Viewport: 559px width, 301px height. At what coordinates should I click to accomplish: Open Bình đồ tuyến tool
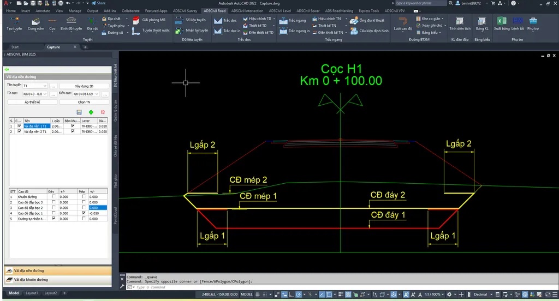[x=71, y=25]
